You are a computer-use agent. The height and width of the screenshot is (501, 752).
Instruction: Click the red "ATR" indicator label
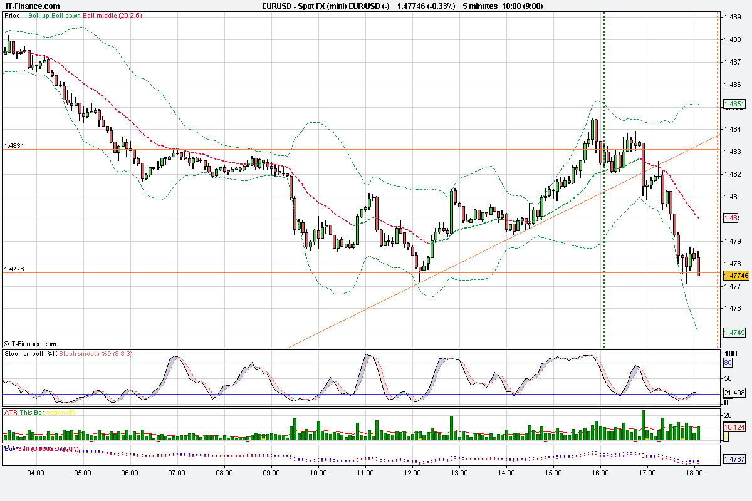(x=11, y=412)
